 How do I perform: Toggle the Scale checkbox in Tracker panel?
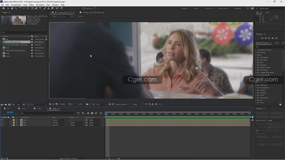[277, 131]
